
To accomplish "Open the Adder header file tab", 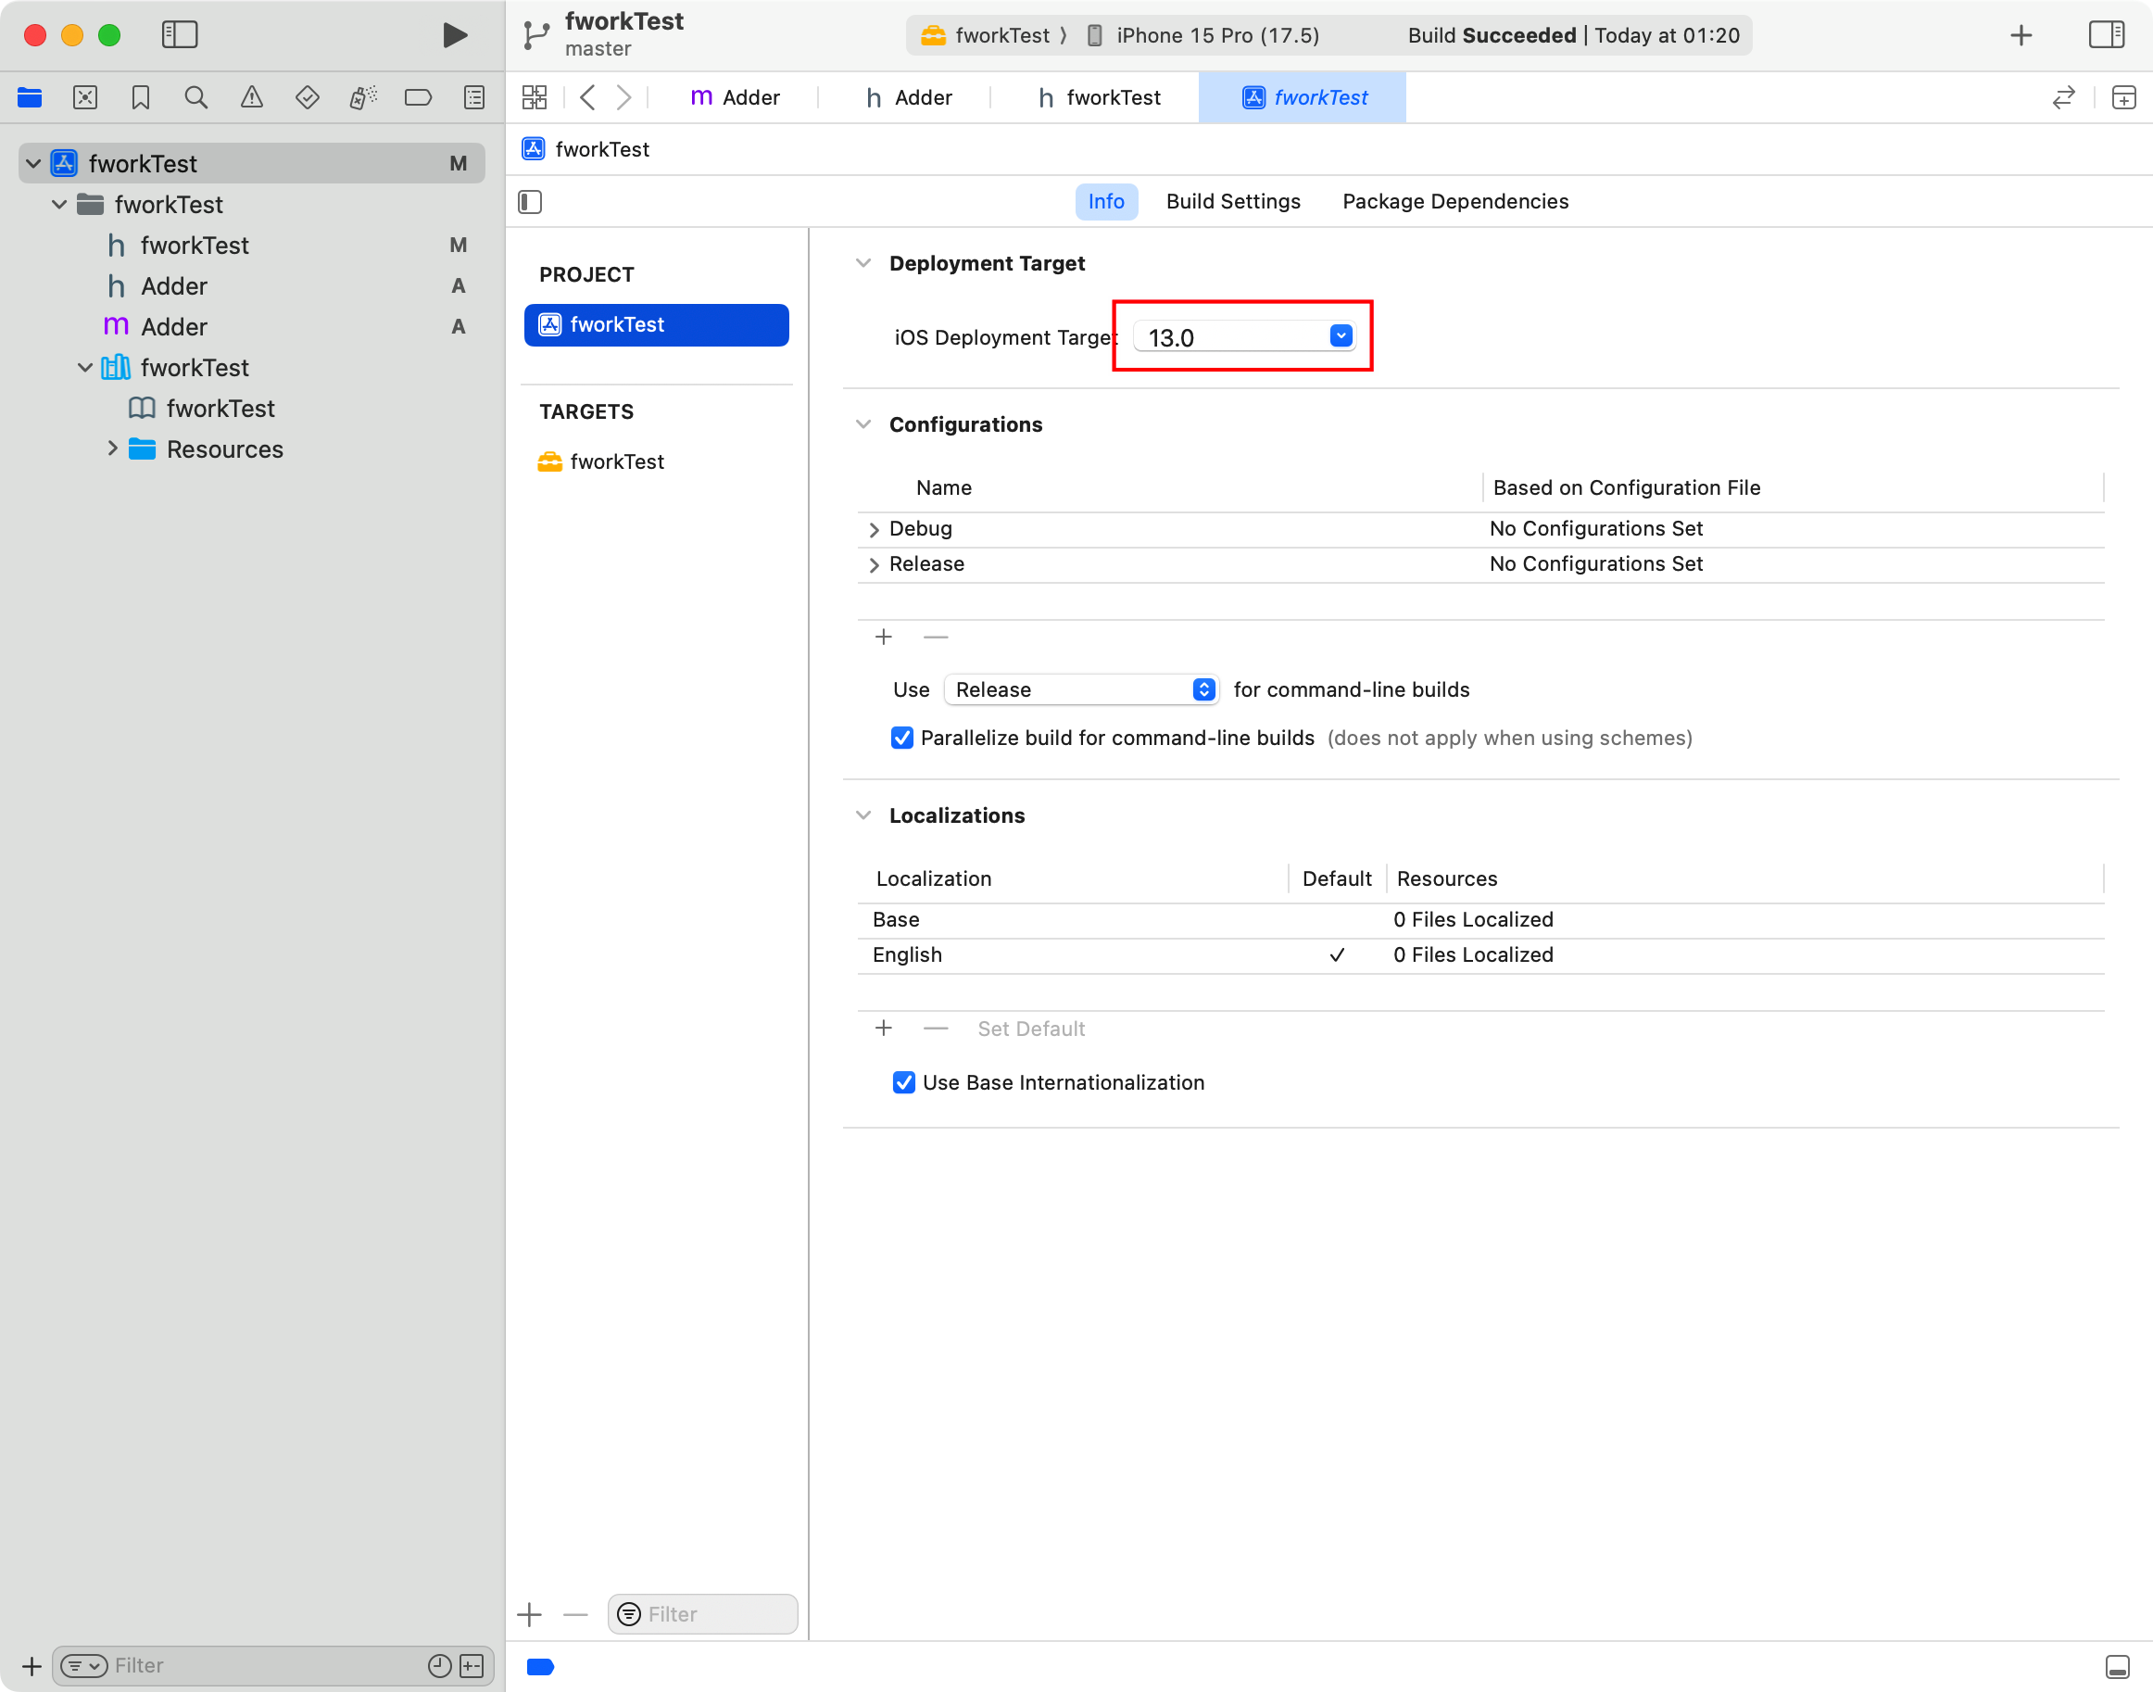I will [908, 97].
